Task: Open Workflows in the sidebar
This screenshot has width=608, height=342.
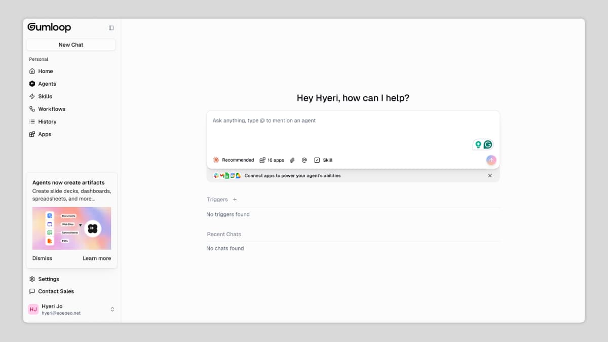Action: coord(47,109)
